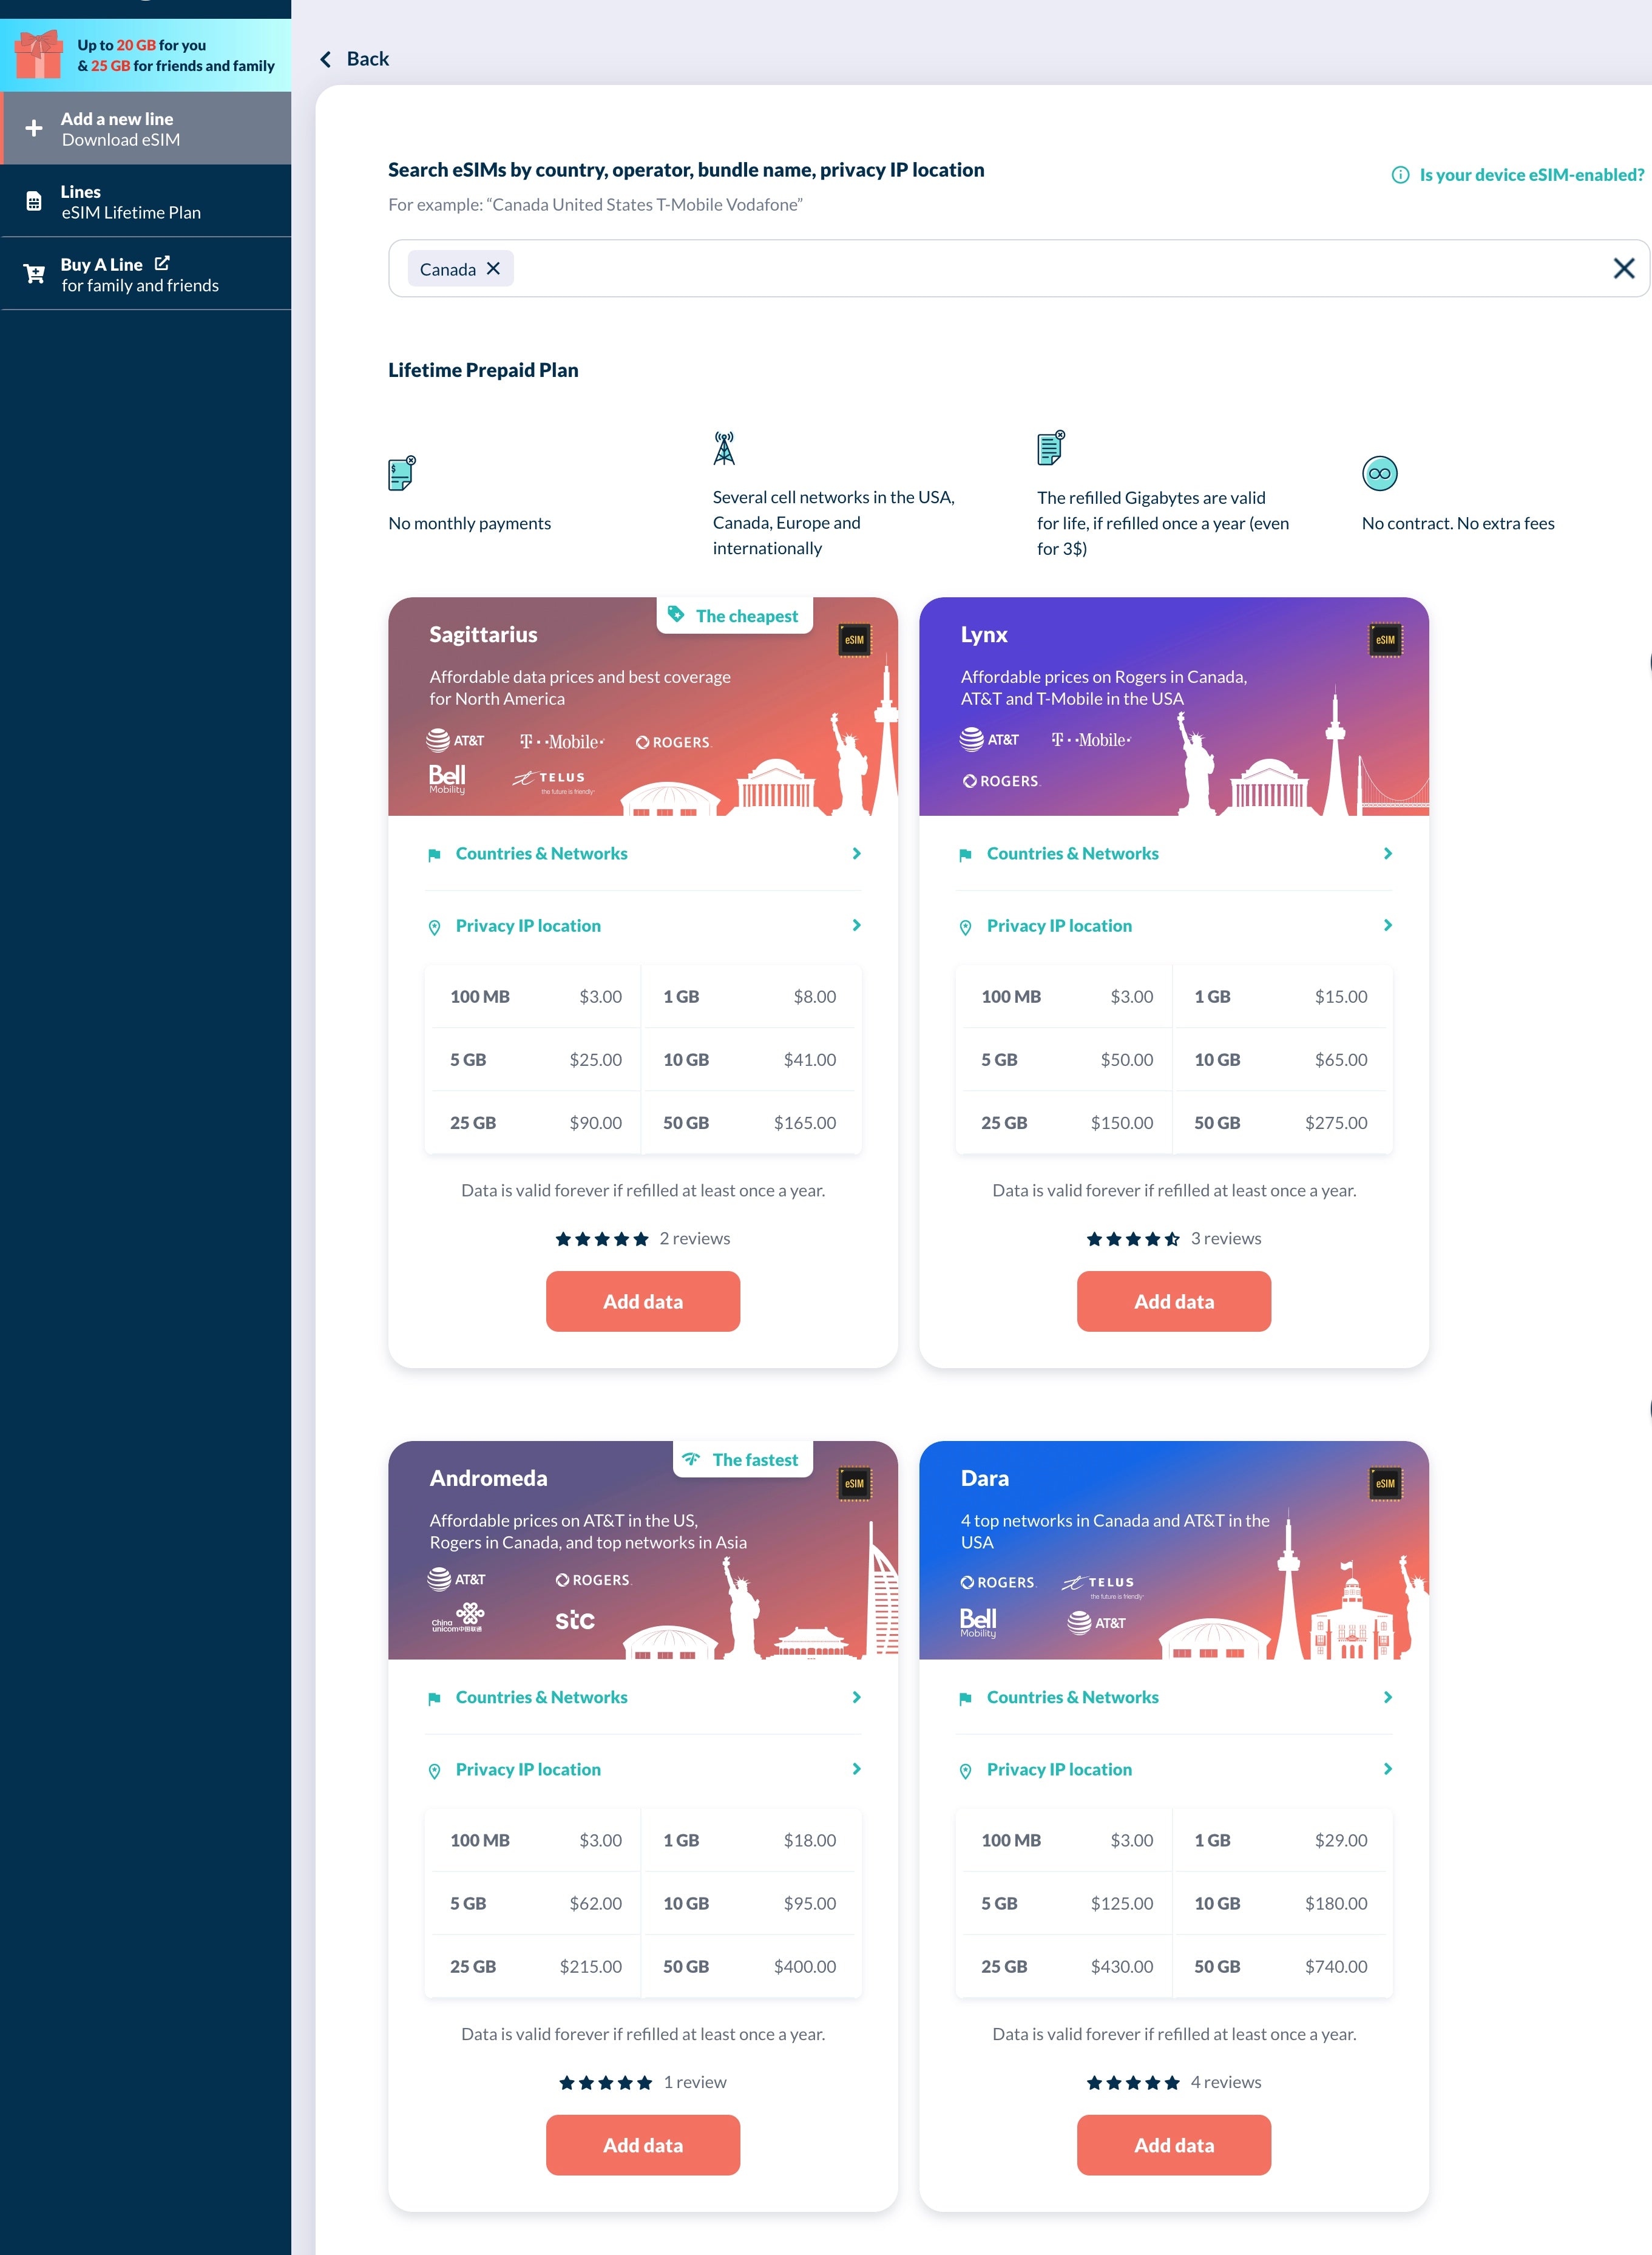Click the search input field

(1015, 268)
